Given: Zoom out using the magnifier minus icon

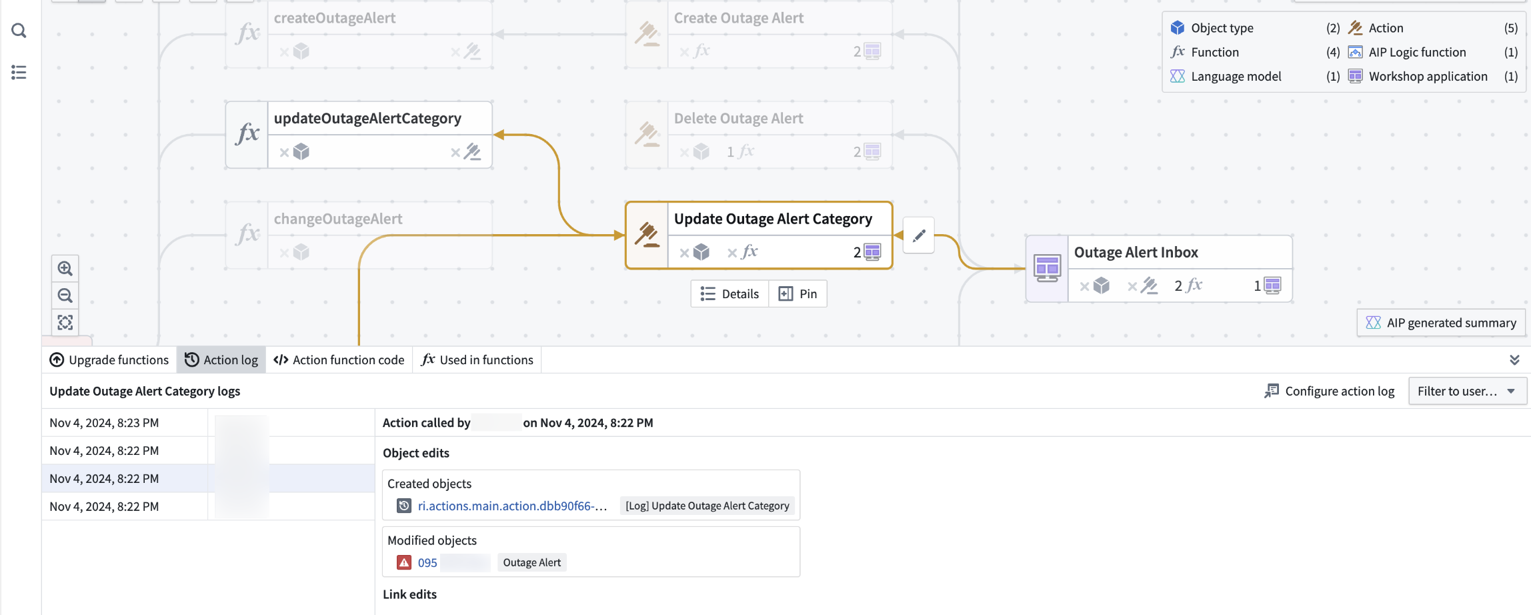Looking at the screenshot, I should coord(65,295).
